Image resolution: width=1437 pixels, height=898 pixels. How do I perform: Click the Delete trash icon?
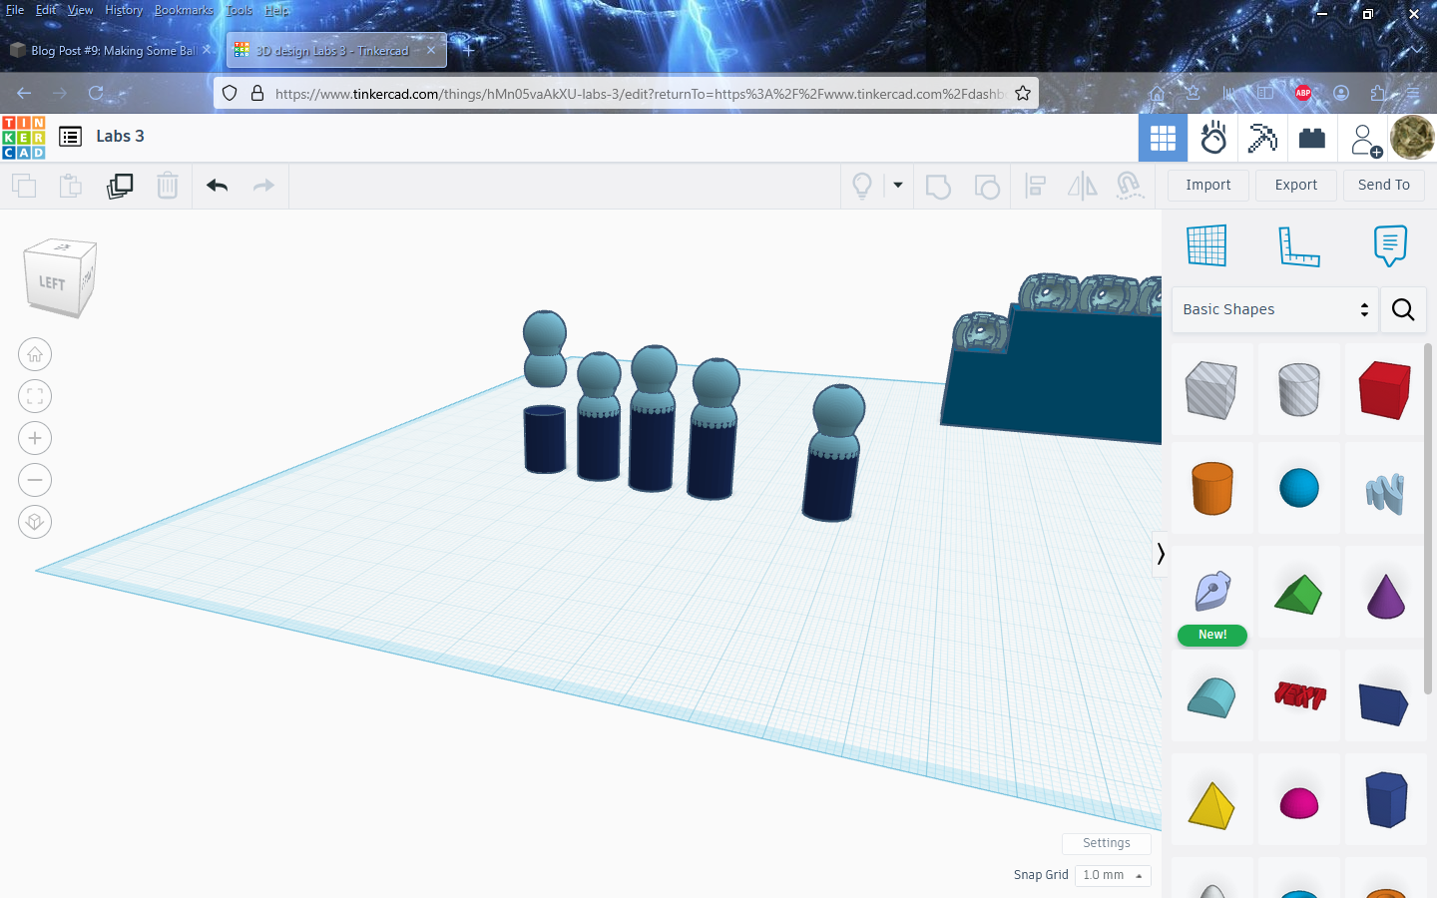(168, 186)
